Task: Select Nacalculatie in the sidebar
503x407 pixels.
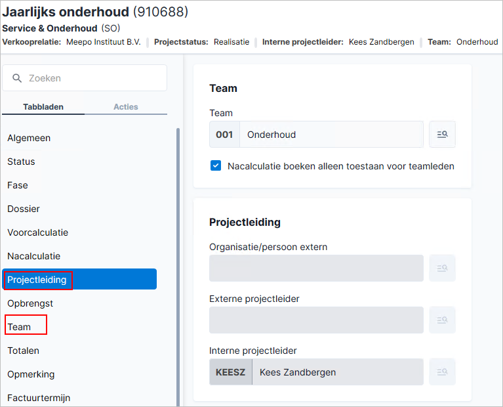Action: [33, 256]
